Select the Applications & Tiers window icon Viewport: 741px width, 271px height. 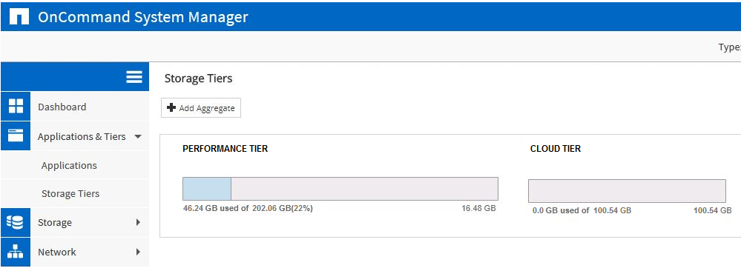[16, 136]
